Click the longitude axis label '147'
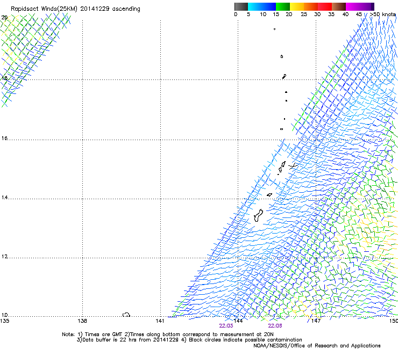 pyautogui.click(x=316, y=321)
